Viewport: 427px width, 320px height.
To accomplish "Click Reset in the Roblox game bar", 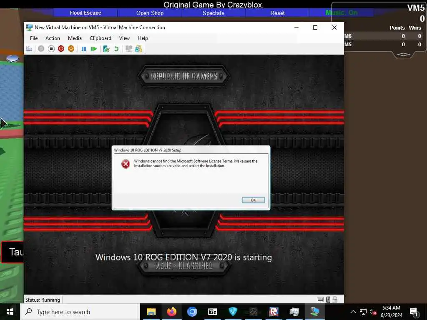I will point(277,13).
